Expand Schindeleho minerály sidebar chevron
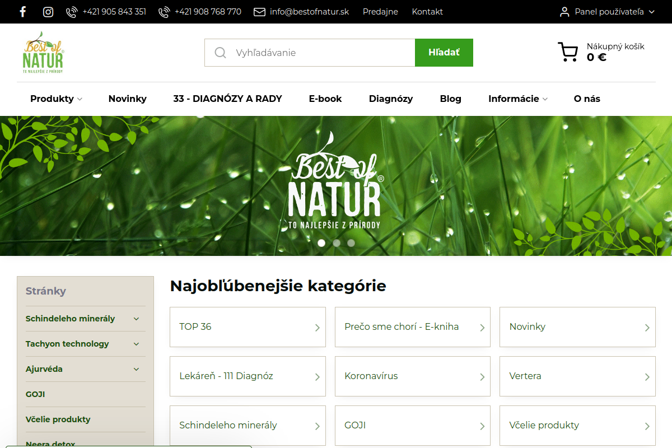 [136, 319]
